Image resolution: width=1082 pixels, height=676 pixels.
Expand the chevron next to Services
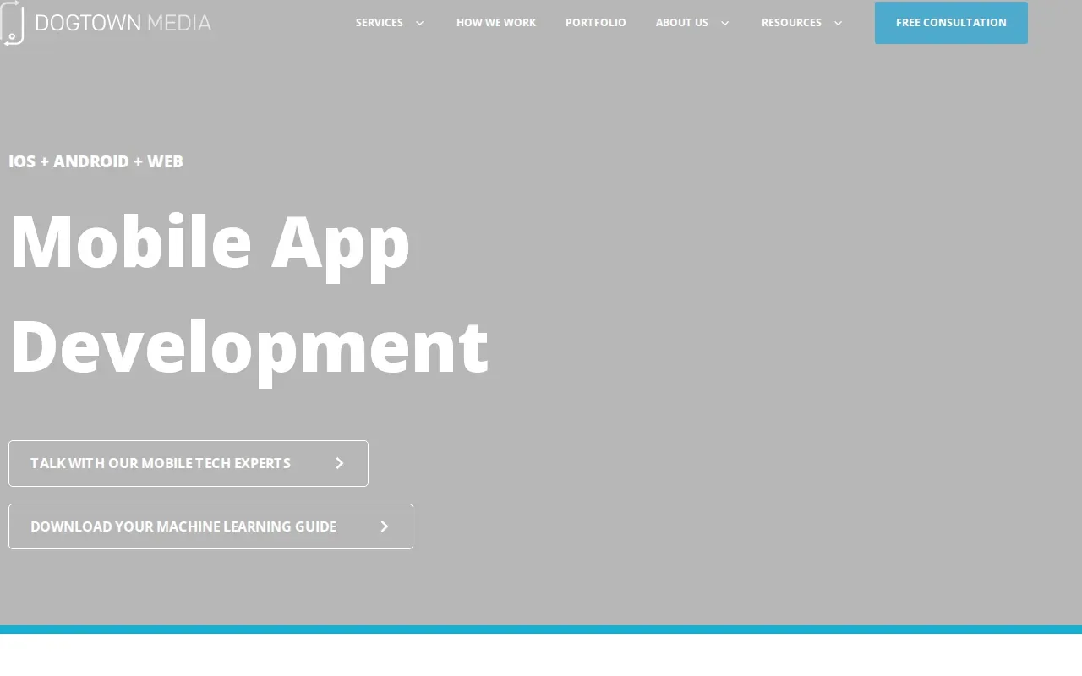click(x=419, y=23)
